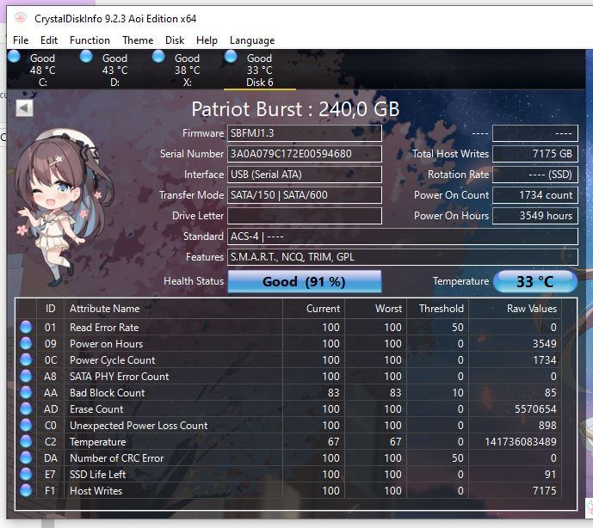The width and height of the screenshot is (593, 528).
Task: Click the Interface field USB (Serial ATA)
Action: (x=305, y=175)
